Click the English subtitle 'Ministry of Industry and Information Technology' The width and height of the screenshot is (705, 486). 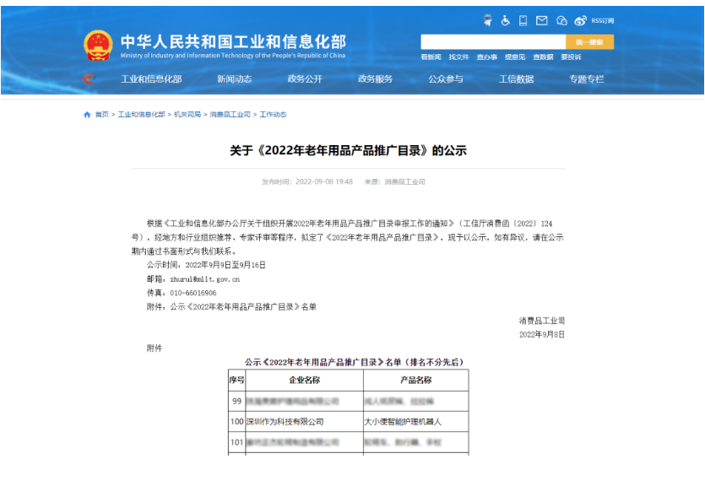(x=233, y=56)
